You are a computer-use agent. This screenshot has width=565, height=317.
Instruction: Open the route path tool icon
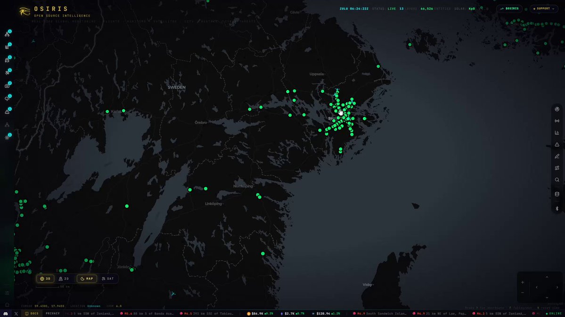tap(557, 168)
